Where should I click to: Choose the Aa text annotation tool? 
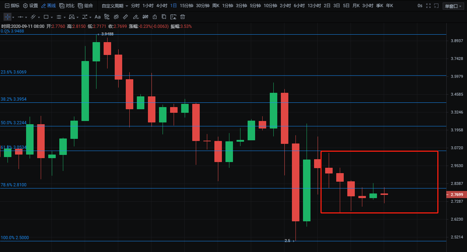coord(98,17)
